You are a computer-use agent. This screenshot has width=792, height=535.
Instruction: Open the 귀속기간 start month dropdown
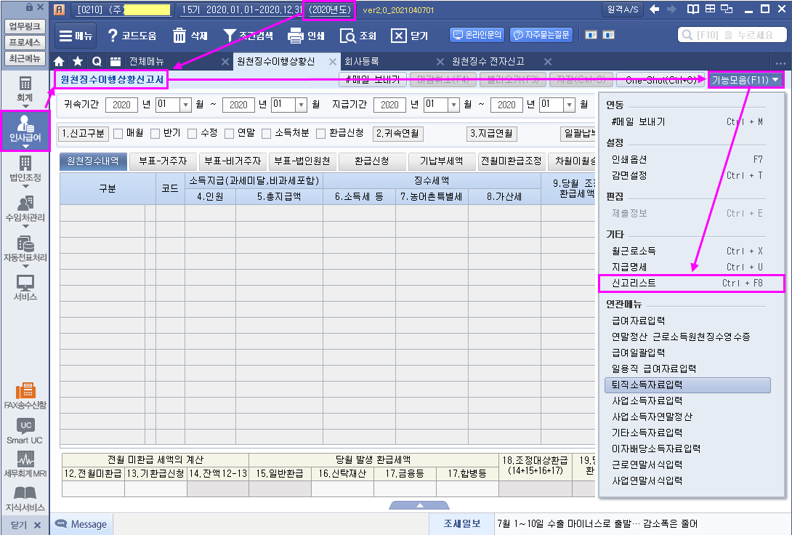[185, 105]
